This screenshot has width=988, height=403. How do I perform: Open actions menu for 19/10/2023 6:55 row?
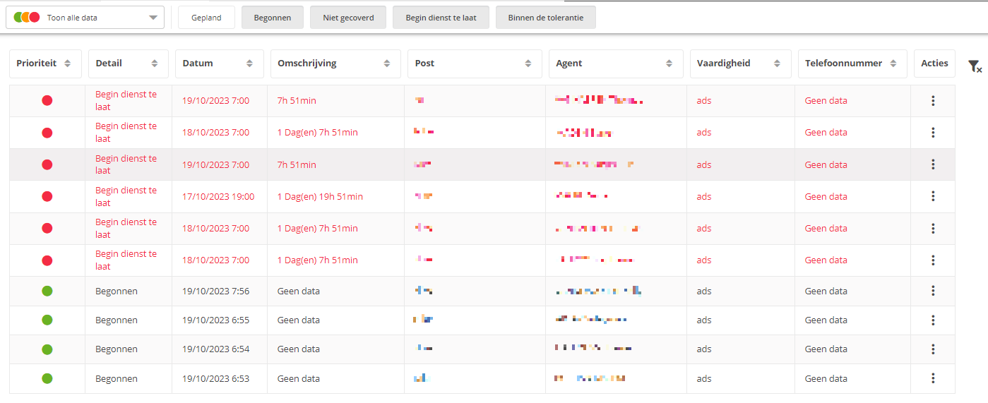tap(933, 320)
